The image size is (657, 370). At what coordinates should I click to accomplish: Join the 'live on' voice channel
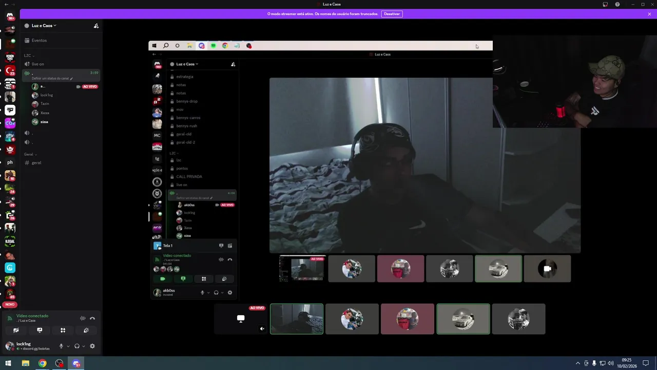[61, 64]
